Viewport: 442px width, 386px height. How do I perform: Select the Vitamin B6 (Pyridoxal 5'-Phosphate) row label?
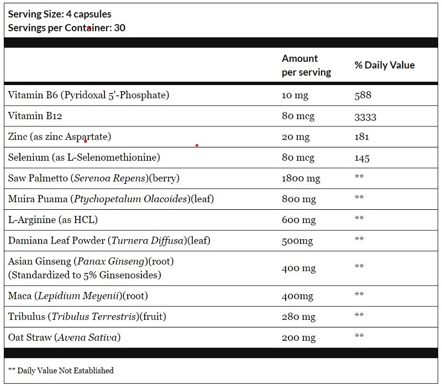click(88, 95)
